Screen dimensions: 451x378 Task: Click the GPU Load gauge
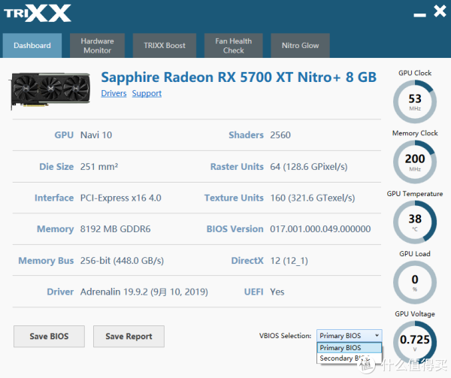415,283
